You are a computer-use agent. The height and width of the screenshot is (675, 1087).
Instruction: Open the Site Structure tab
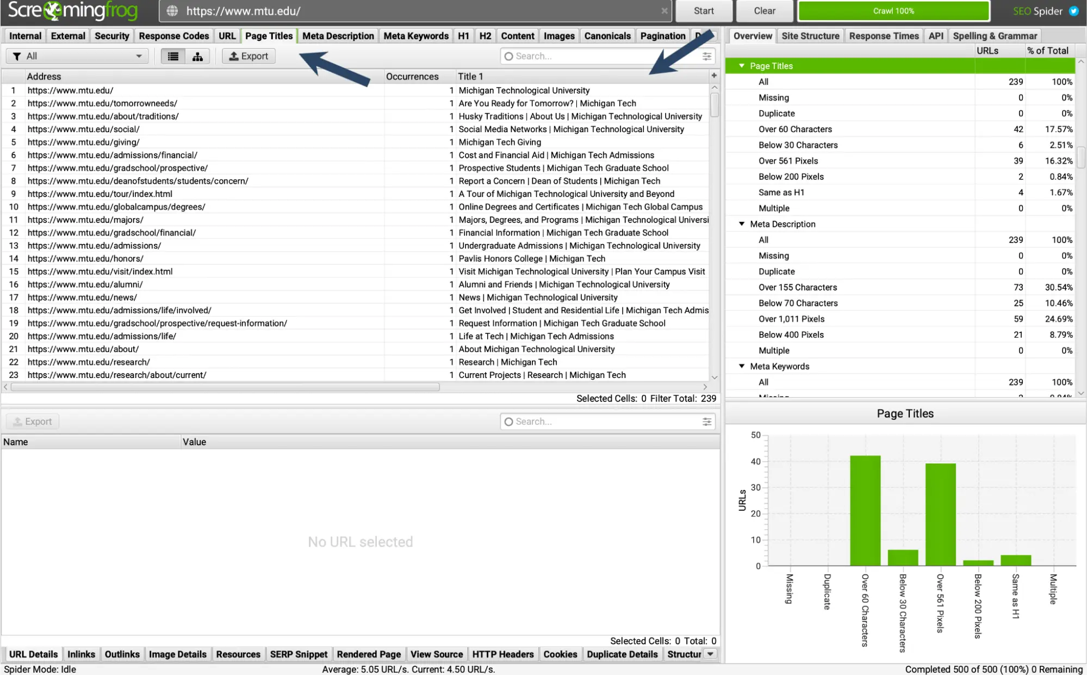point(810,36)
